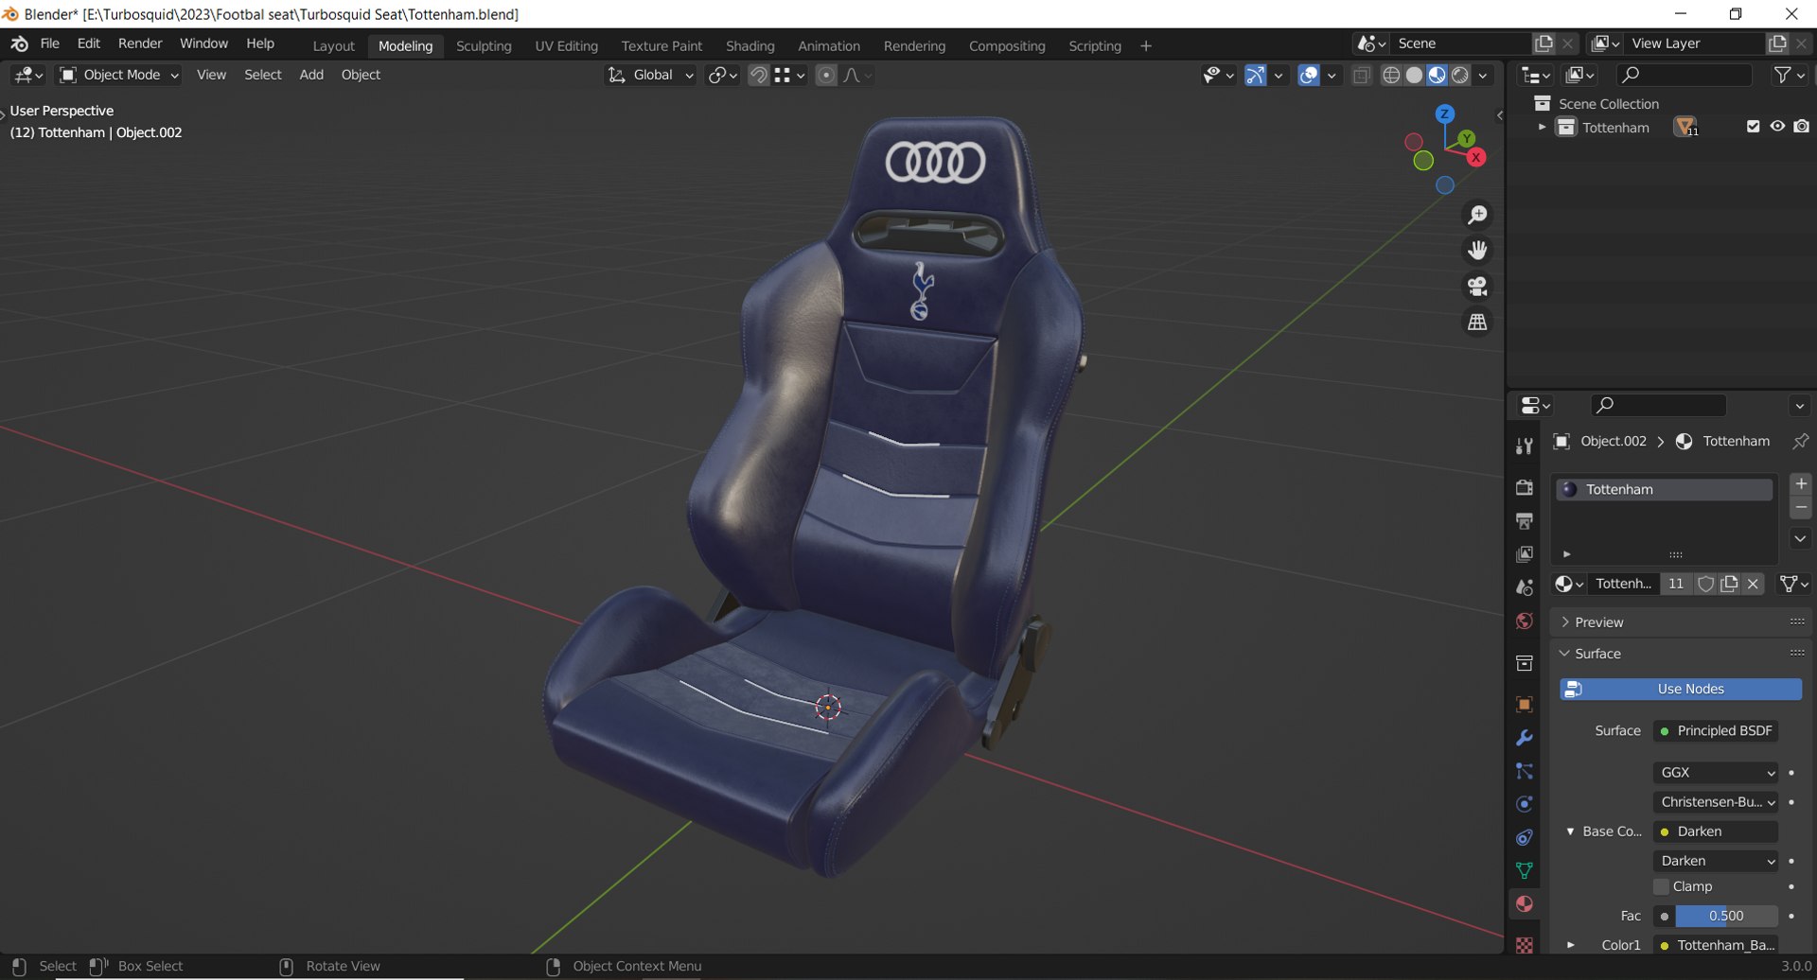Open the File menu
This screenshot has width=1817, height=980.
pos(50,44)
